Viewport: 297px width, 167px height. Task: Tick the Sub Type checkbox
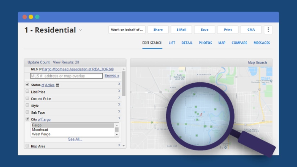pyautogui.click(x=27, y=112)
